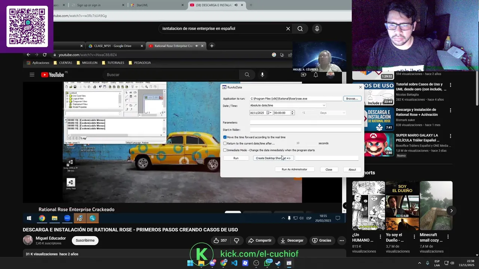Open the 'Yo soy el Dueño' short
Image resolution: width=479 pixels, height=269 pixels.
pos(402,205)
